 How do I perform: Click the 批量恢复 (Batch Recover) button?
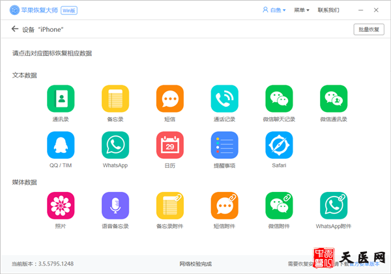point(368,29)
